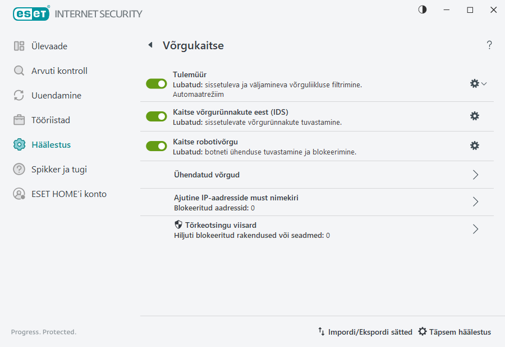The image size is (505, 347).
Task: Open Tulemüür gear settings icon
Action: (474, 83)
